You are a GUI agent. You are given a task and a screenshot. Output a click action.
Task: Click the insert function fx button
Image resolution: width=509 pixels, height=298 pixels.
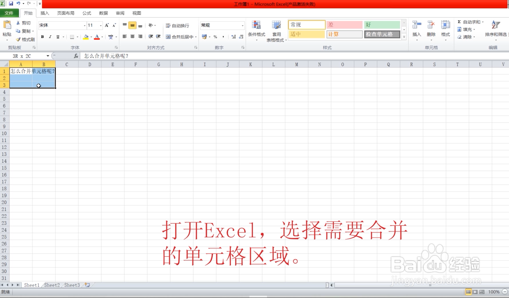(76, 56)
